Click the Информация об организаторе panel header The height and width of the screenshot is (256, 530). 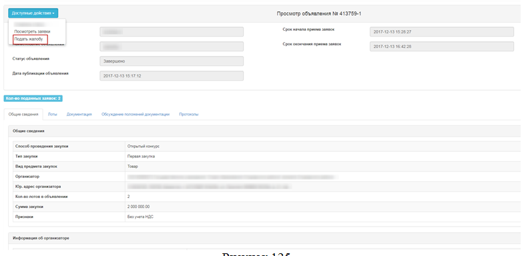pos(264,238)
